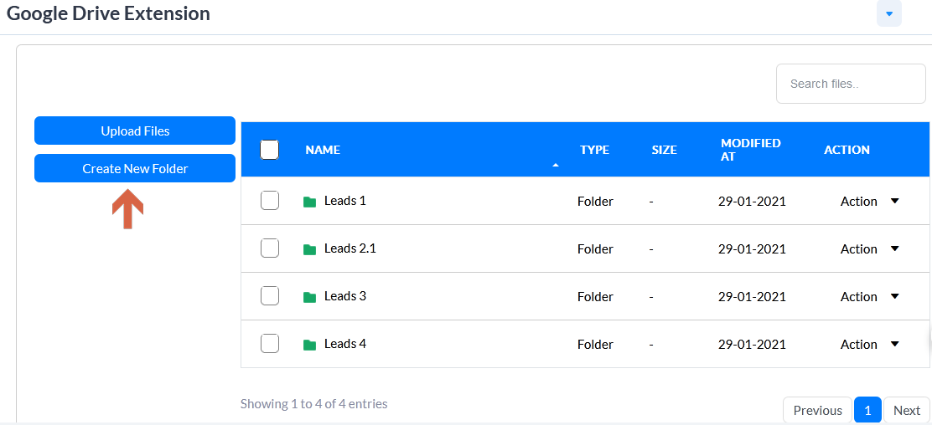Toggle the checkbox beside Leads 4

click(270, 343)
